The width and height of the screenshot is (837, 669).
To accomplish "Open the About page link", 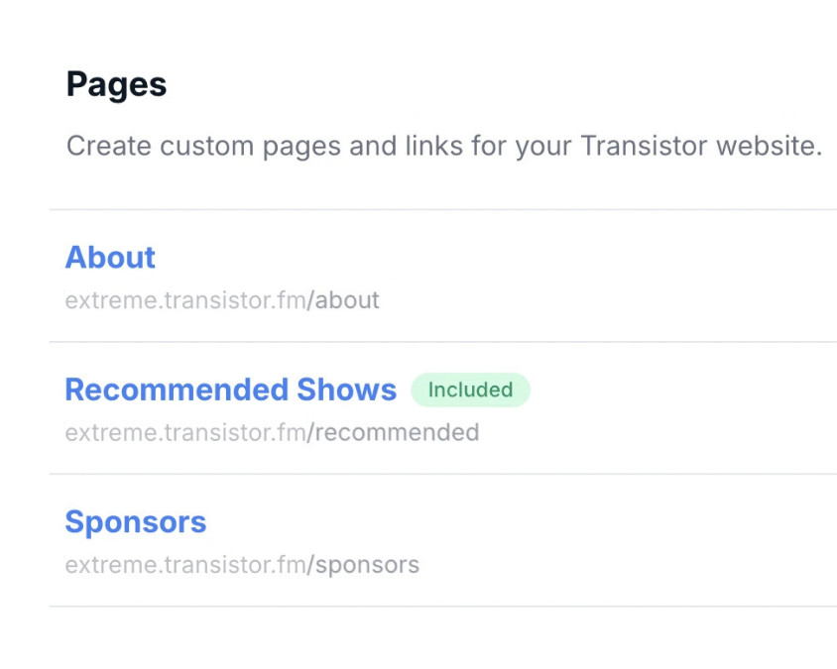I will pyautogui.click(x=110, y=258).
